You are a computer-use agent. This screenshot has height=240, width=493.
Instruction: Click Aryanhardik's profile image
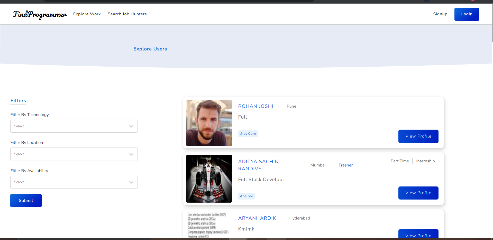coord(209,225)
